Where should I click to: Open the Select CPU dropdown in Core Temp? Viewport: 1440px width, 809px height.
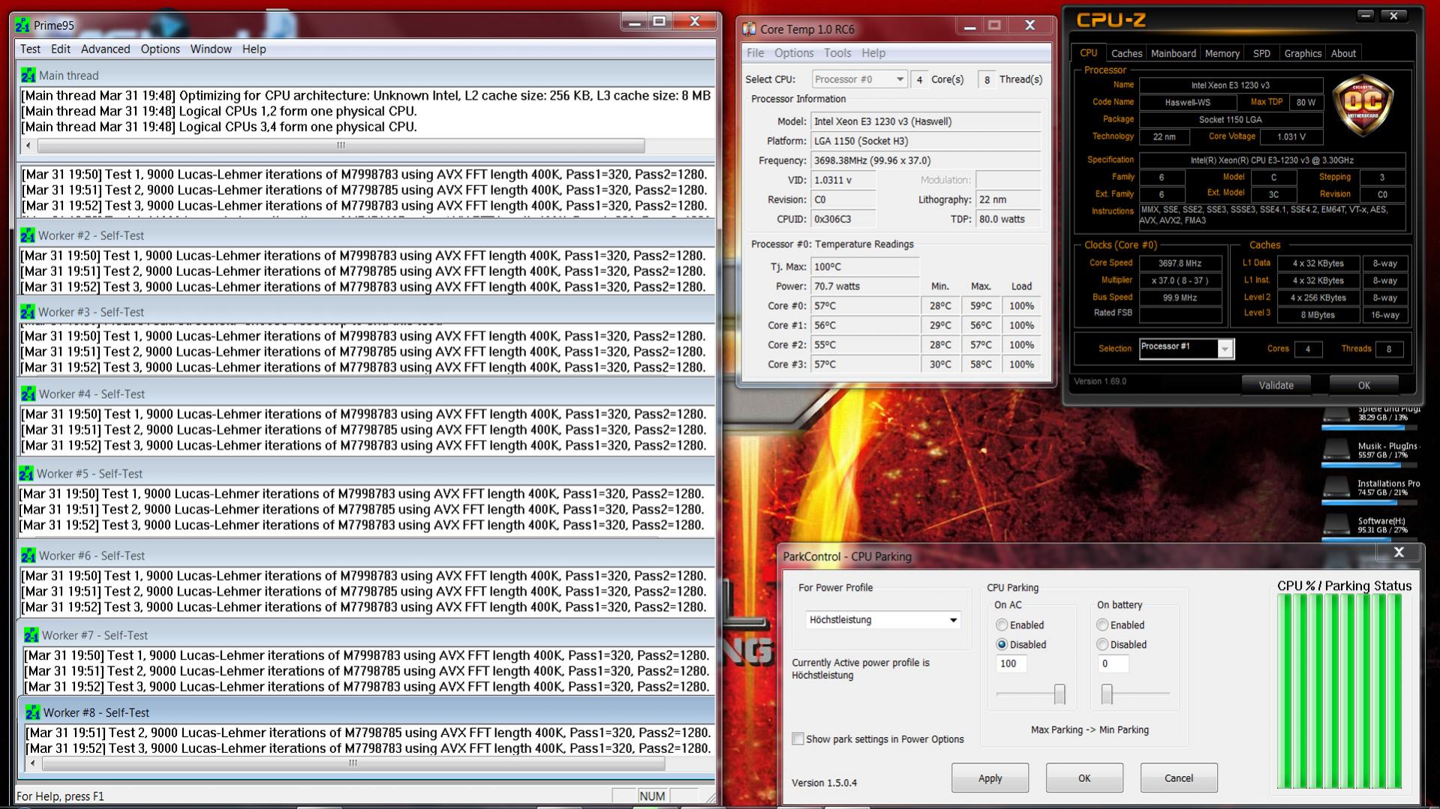(x=859, y=79)
